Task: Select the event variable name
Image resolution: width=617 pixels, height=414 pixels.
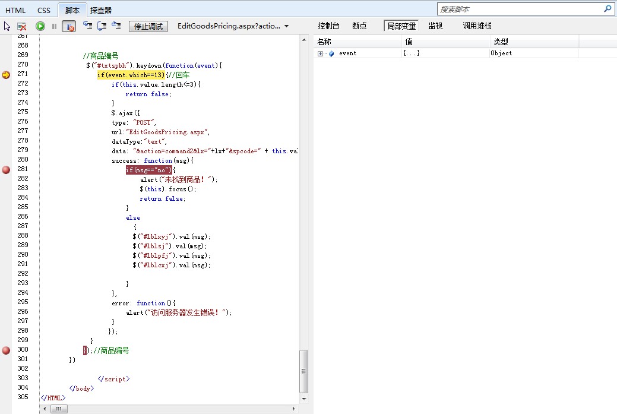Action: tap(348, 53)
